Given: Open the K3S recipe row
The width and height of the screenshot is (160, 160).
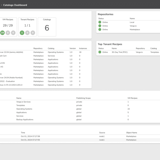Looking at the screenshot, I should tap(45, 63).
